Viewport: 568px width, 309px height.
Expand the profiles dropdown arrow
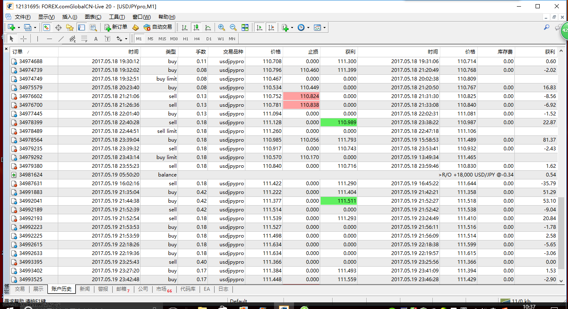pos(35,28)
